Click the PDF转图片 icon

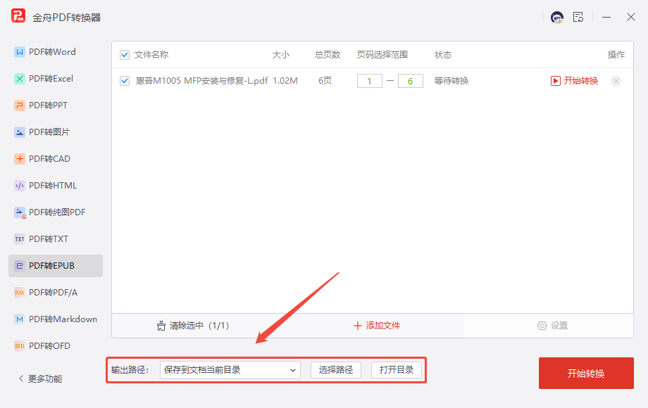pos(20,132)
